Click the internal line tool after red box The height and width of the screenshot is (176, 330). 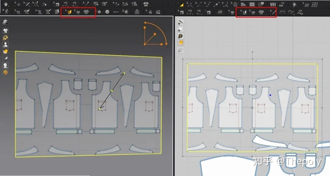point(282,12)
